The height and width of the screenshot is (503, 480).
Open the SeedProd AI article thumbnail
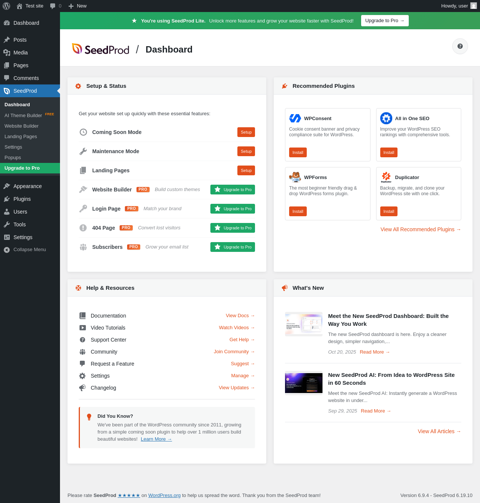pyautogui.click(x=304, y=383)
